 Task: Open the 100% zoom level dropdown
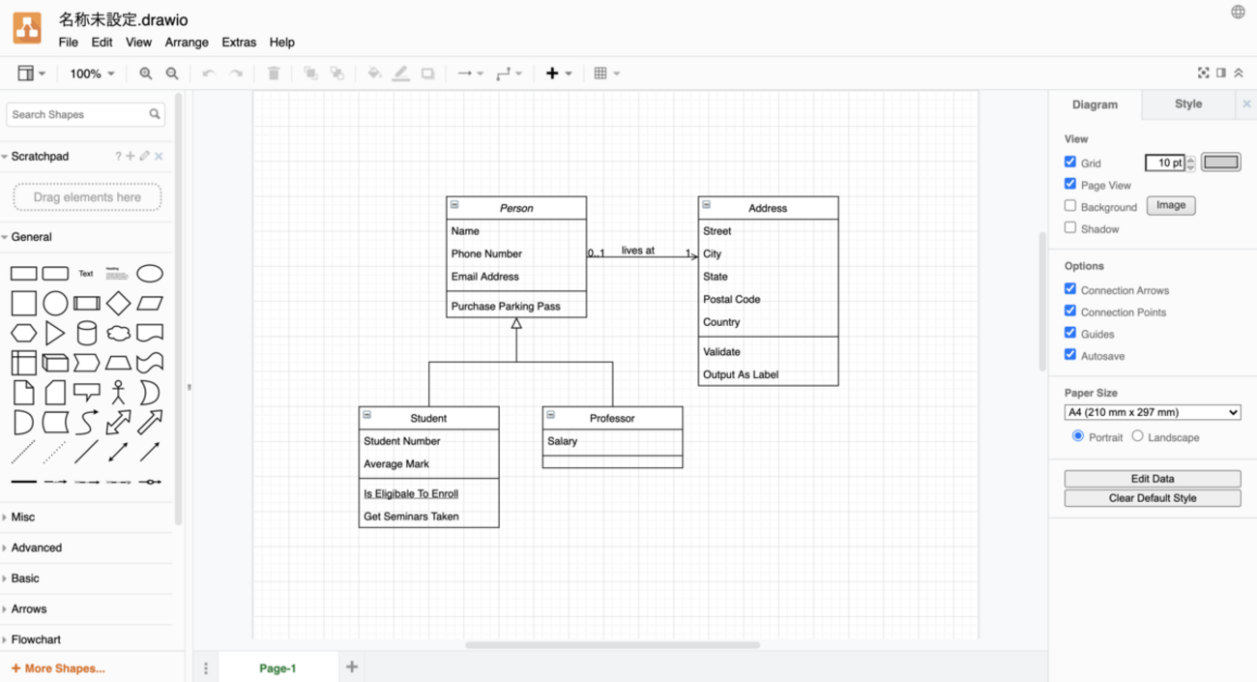tap(92, 74)
